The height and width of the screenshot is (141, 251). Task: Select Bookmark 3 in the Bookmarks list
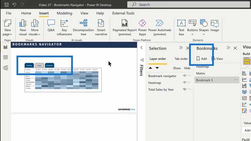point(217,80)
